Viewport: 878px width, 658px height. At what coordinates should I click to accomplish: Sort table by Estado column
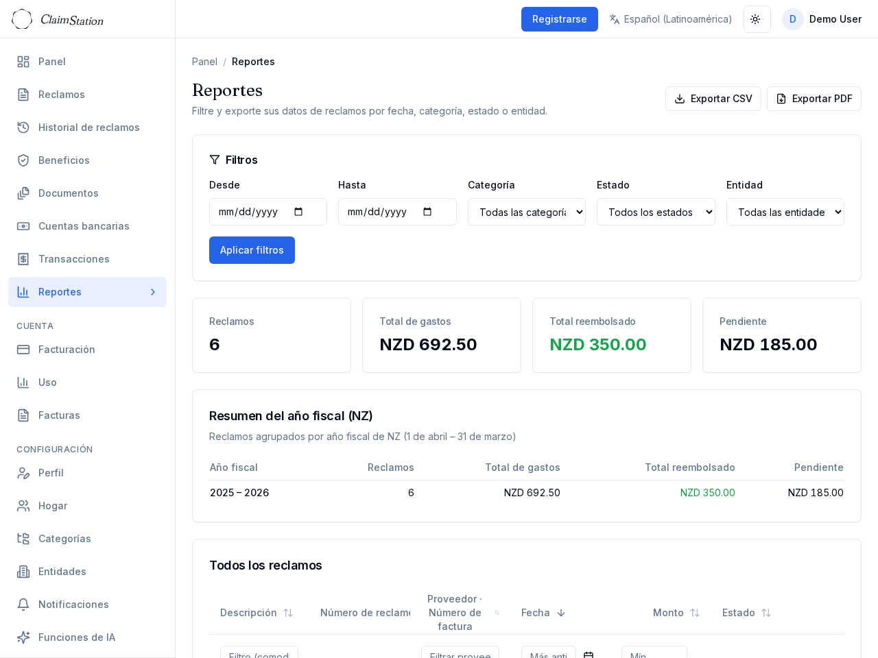tap(766, 613)
